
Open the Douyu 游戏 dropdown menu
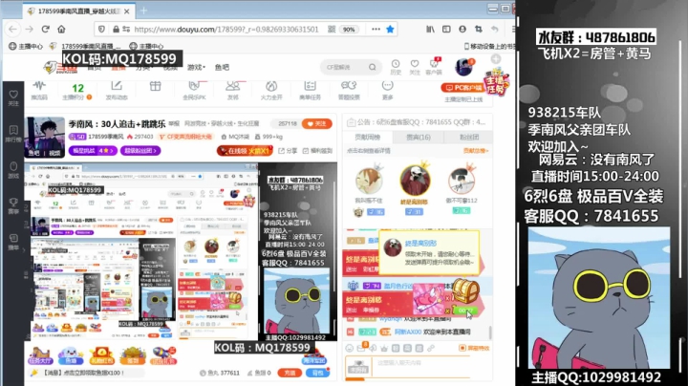[x=196, y=67]
